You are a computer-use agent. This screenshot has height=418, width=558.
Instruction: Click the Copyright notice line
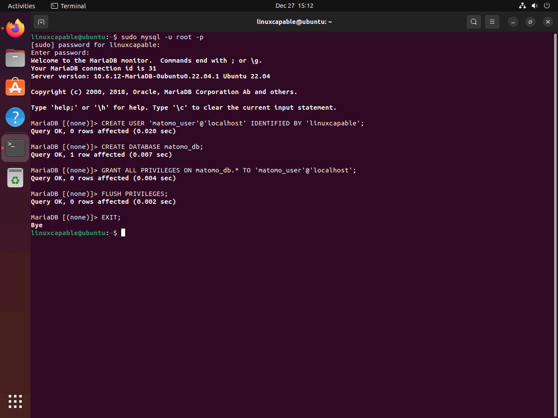(x=164, y=92)
